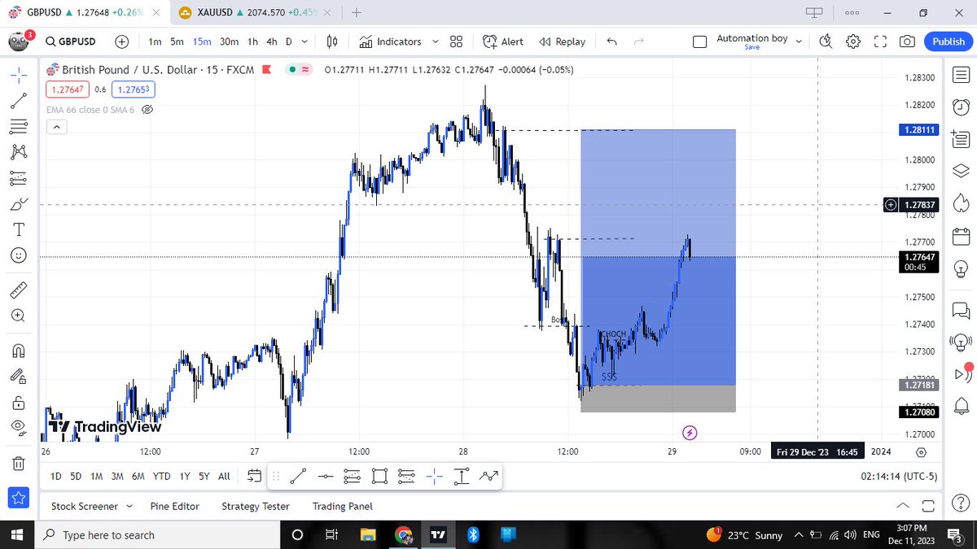Screen dimensions: 977x549
Task: Open the hotlists flame panel
Action: (x=961, y=203)
